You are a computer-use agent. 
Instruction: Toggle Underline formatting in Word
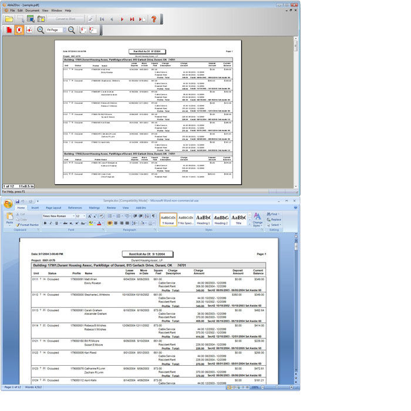(56, 223)
